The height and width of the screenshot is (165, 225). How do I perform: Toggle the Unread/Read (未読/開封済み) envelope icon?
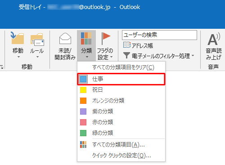tap(65, 38)
